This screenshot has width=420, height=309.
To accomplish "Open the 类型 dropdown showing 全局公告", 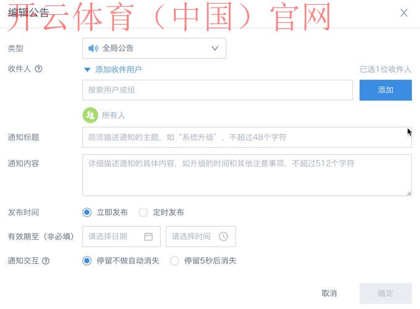I will pyautogui.click(x=154, y=48).
